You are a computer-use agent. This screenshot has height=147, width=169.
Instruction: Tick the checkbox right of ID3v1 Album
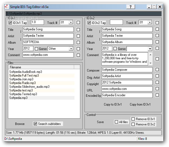[78, 42]
